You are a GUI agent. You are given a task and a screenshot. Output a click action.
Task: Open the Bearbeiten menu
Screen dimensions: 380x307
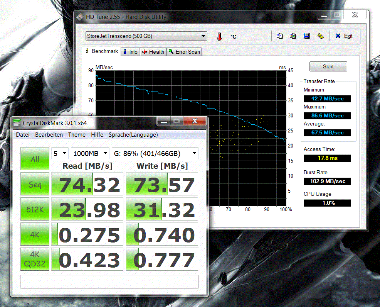point(49,134)
